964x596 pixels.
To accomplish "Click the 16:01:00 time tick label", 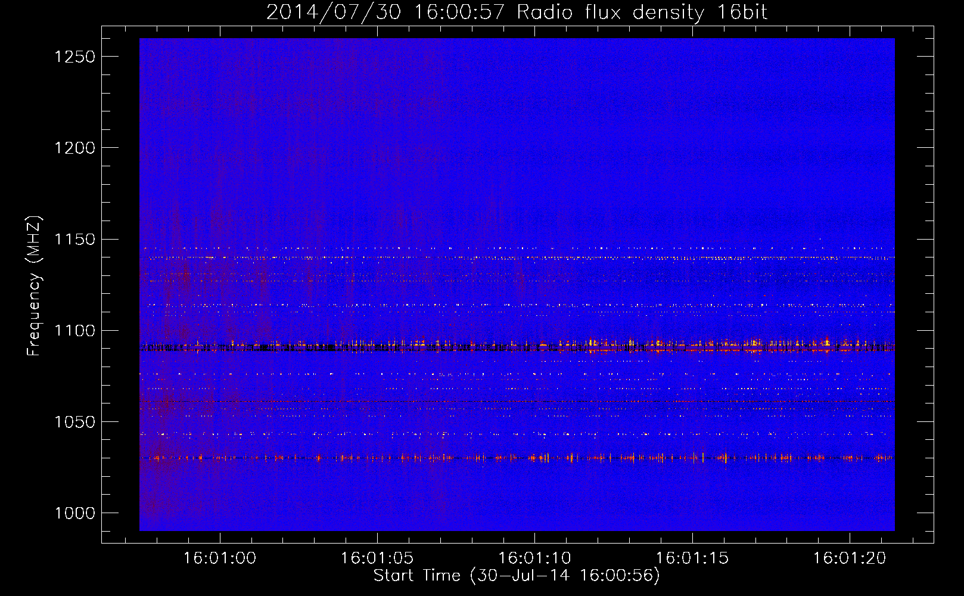I will [x=220, y=558].
